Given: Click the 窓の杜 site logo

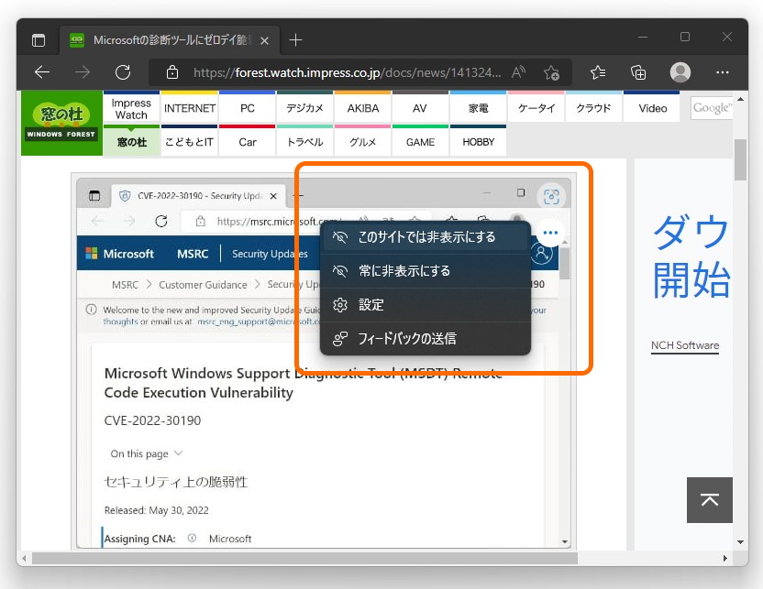Looking at the screenshot, I should point(61,123).
